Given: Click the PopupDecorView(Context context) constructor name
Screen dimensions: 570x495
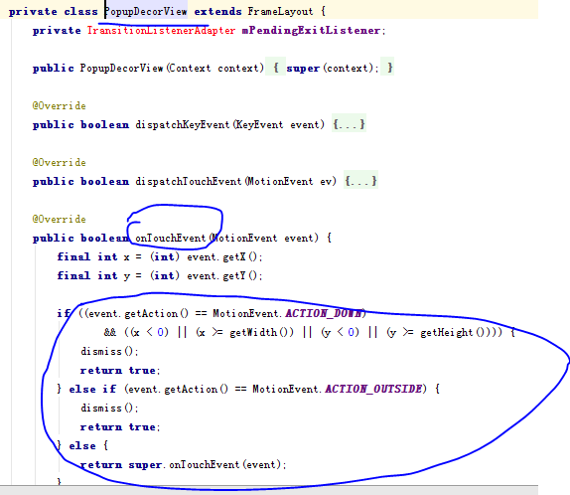Looking at the screenshot, I should (x=121, y=68).
